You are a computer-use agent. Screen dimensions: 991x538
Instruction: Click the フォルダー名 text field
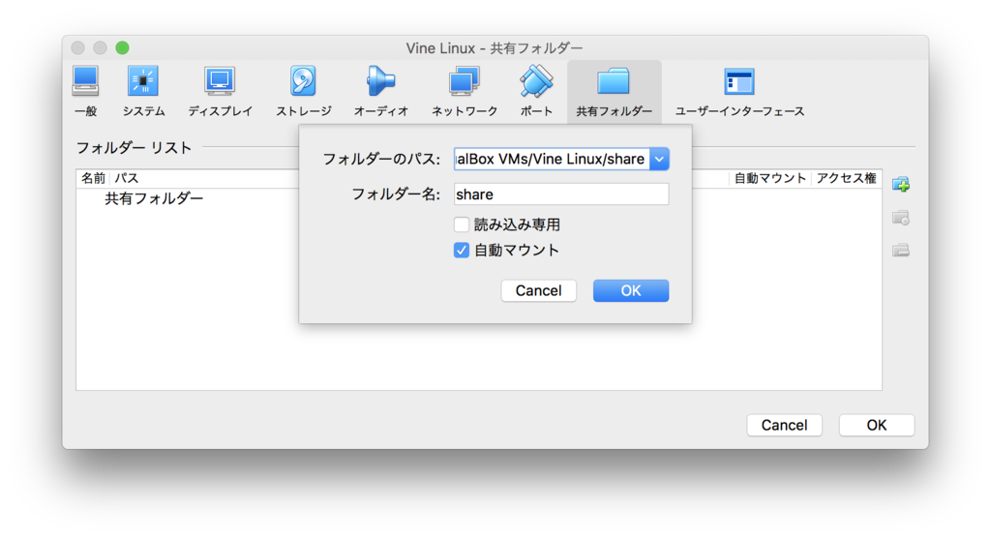[561, 194]
